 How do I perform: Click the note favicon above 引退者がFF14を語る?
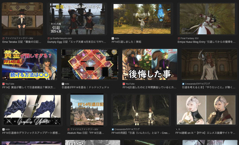63,84
